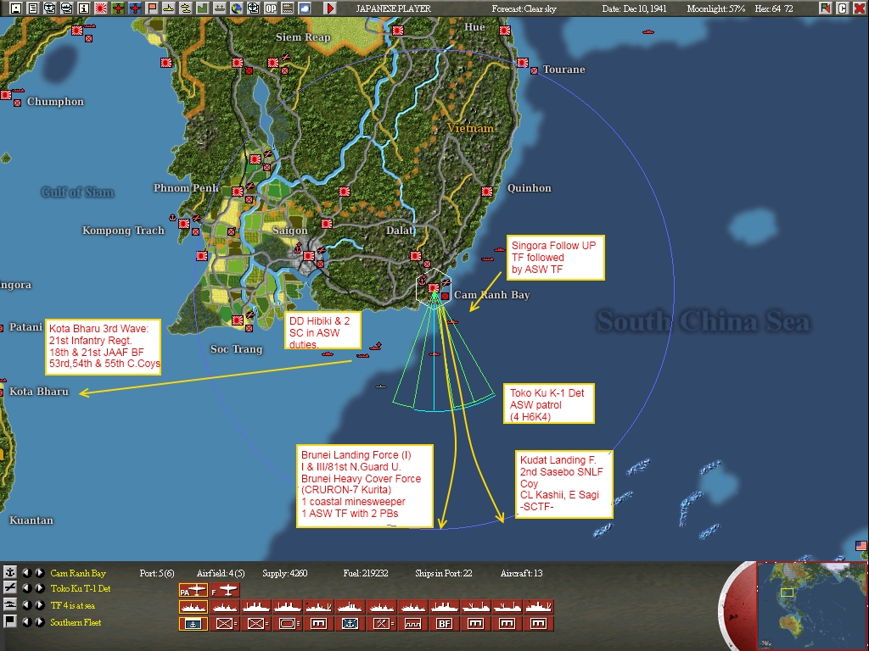The width and height of the screenshot is (869, 651).
Task: Click the 'Hex: 64 72' coordinate text
Action: 774,8
